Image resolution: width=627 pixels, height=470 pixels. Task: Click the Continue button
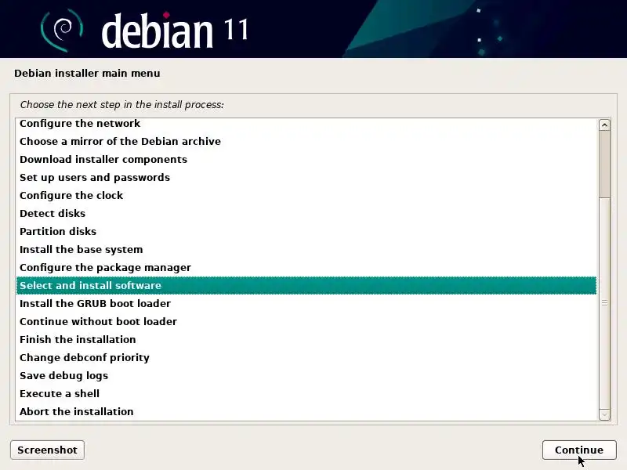pyautogui.click(x=579, y=450)
